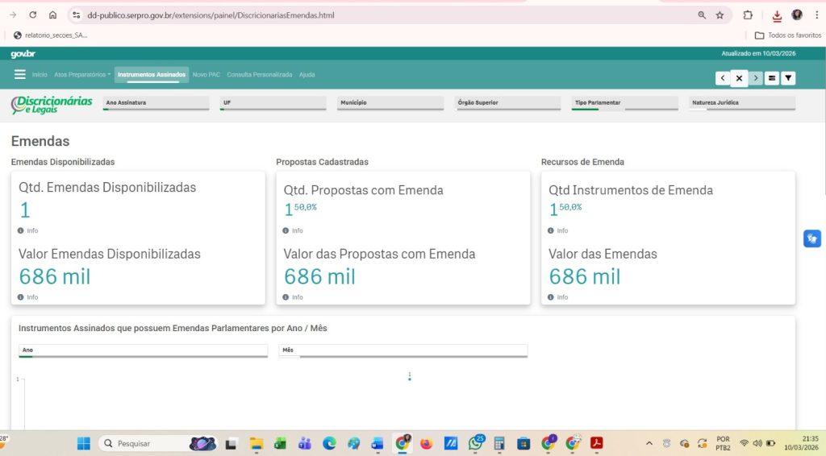Image resolution: width=826 pixels, height=456 pixels.
Task: Switch to the Novo PAC tab
Action: click(x=206, y=75)
